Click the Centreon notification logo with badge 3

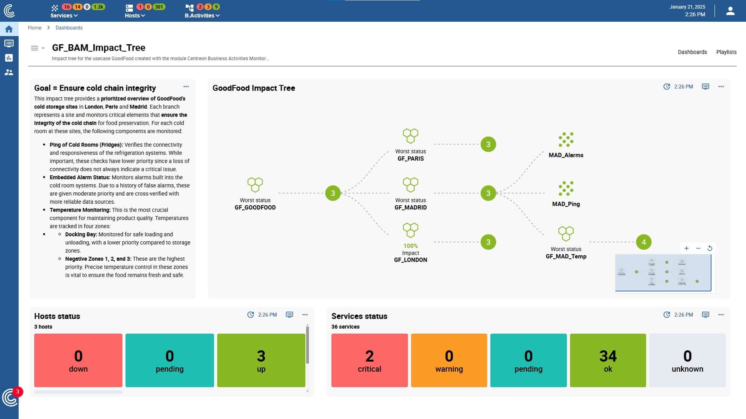pos(10,397)
